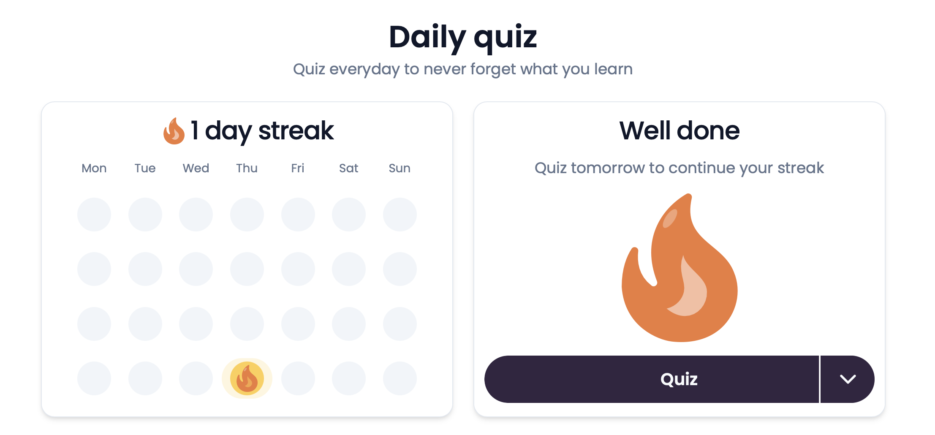Click the '1 day streak' heading
This screenshot has height=435, width=935.
tap(262, 131)
